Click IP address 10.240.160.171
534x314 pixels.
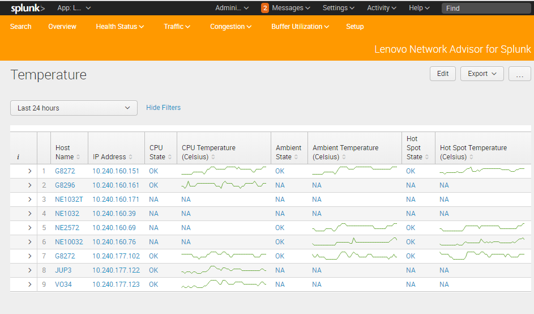[x=116, y=200]
